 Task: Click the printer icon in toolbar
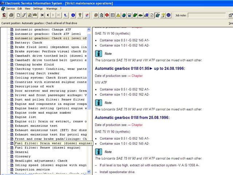(11, 15)
